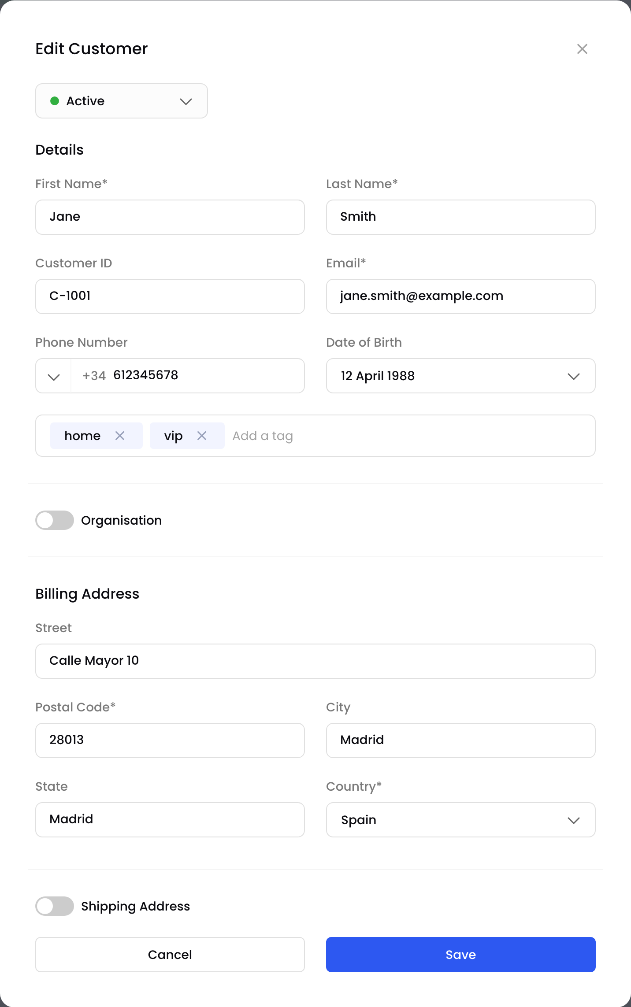Image resolution: width=631 pixels, height=1007 pixels.
Task: Click the Billing Address heading
Action: pos(87,594)
